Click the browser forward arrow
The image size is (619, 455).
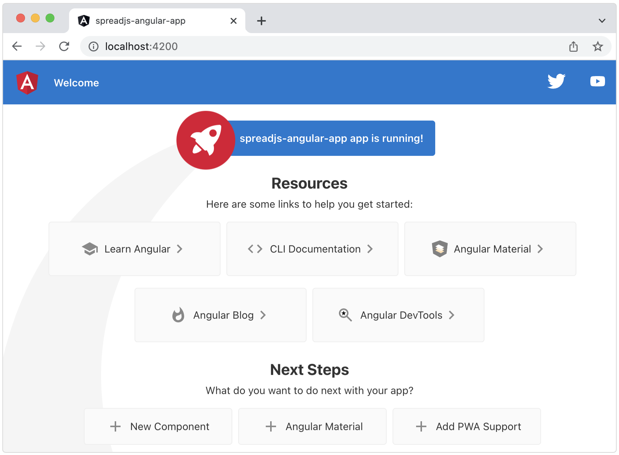coord(40,46)
